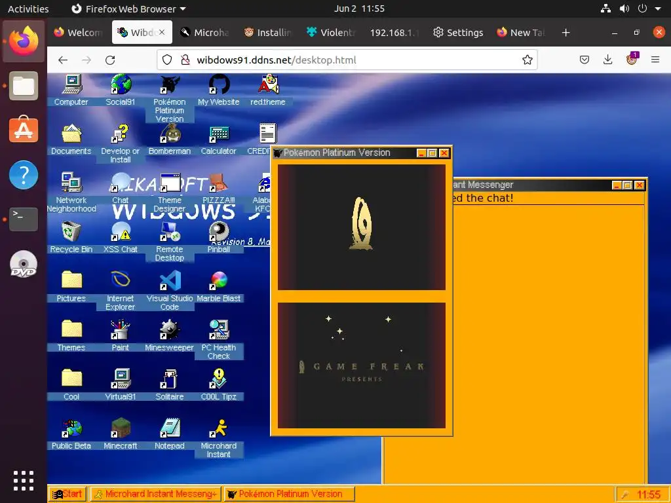
Task: Open the CREDITS text file icon
Action: [x=268, y=134]
